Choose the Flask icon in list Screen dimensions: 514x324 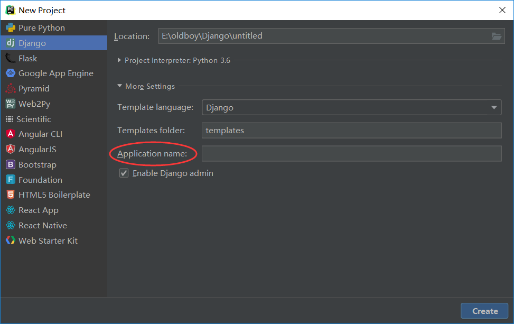coord(11,58)
